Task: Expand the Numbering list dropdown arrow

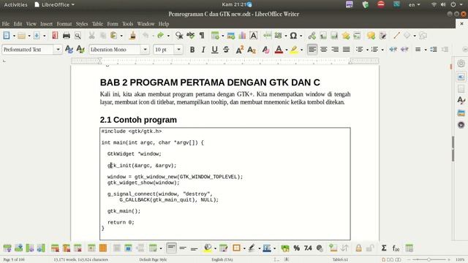Action: point(382,50)
